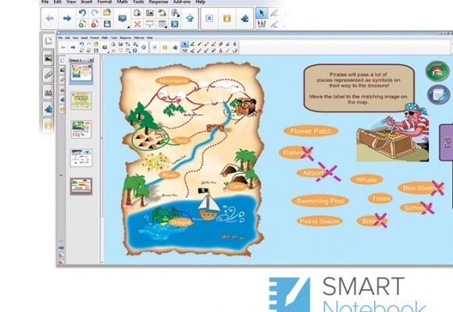The width and height of the screenshot is (453, 312).
Task: Click the Airport label
Action: [x=313, y=173]
